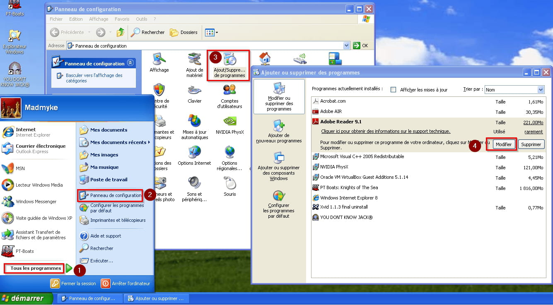Open the Outils menu
The height and width of the screenshot is (305, 553).
point(142,19)
